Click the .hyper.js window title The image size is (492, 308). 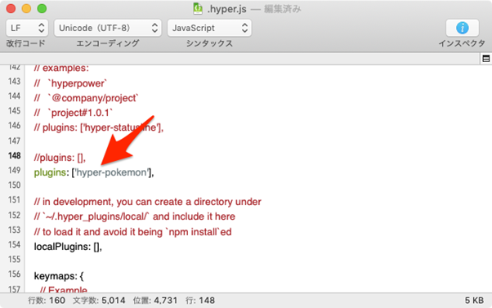226,9
